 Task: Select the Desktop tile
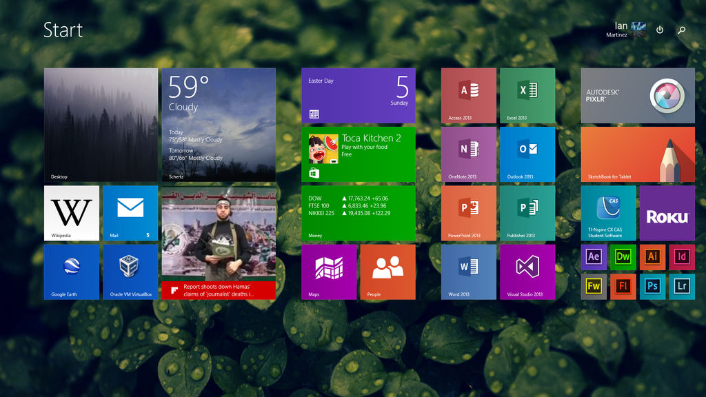[101, 125]
